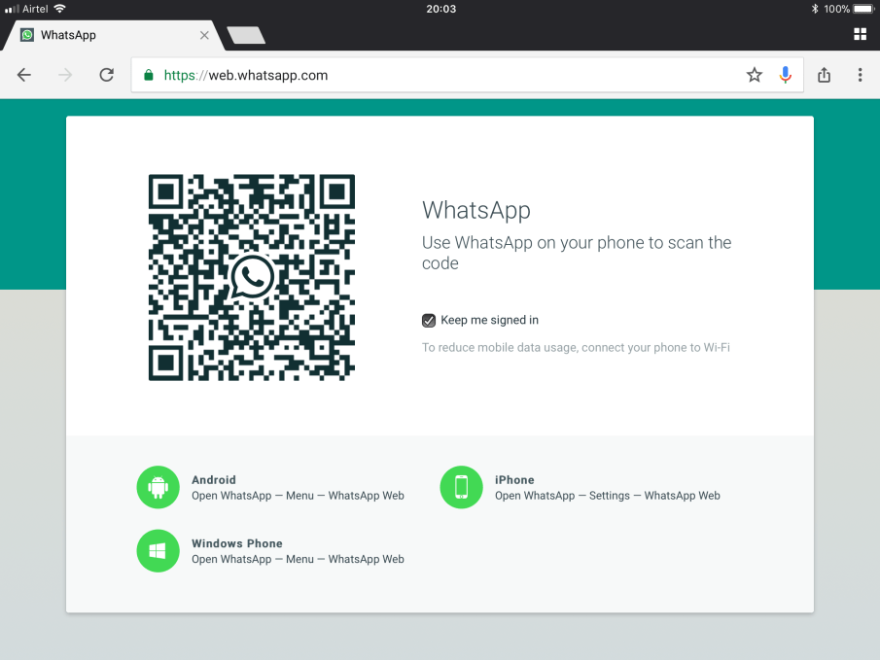The width and height of the screenshot is (880, 660).
Task: Click the browser back arrow
Action: pos(24,75)
